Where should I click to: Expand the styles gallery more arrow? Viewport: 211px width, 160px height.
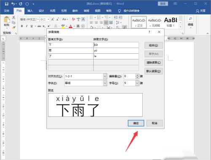coord(181,27)
